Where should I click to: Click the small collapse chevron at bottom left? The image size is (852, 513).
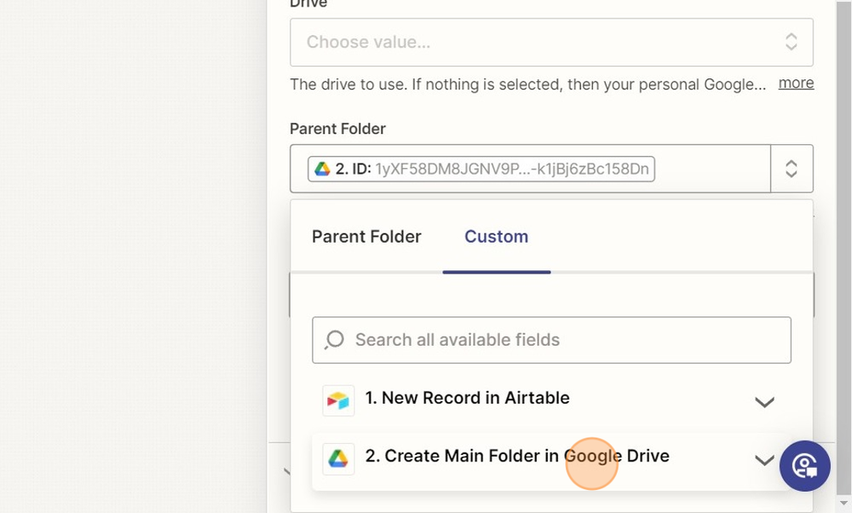pyautogui.click(x=287, y=470)
